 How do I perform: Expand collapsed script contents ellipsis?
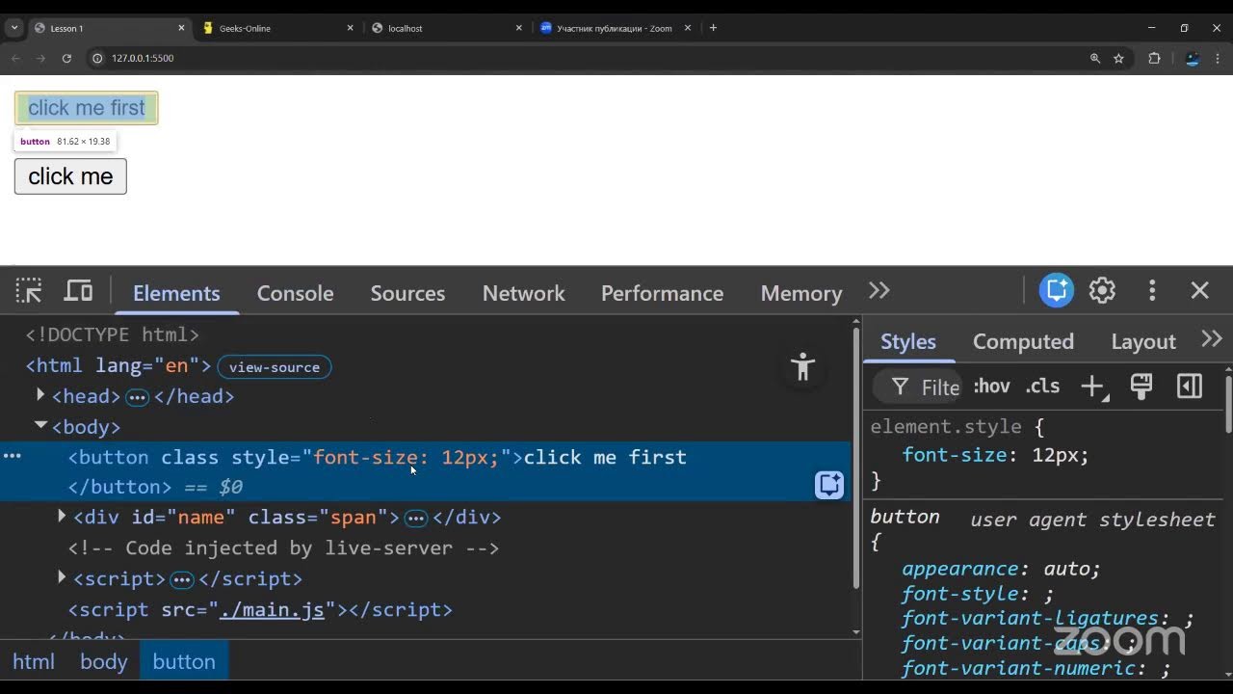[182, 580]
